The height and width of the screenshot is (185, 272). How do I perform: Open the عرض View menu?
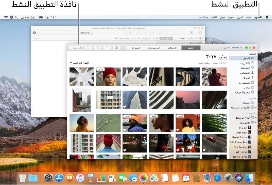[x=223, y=17]
